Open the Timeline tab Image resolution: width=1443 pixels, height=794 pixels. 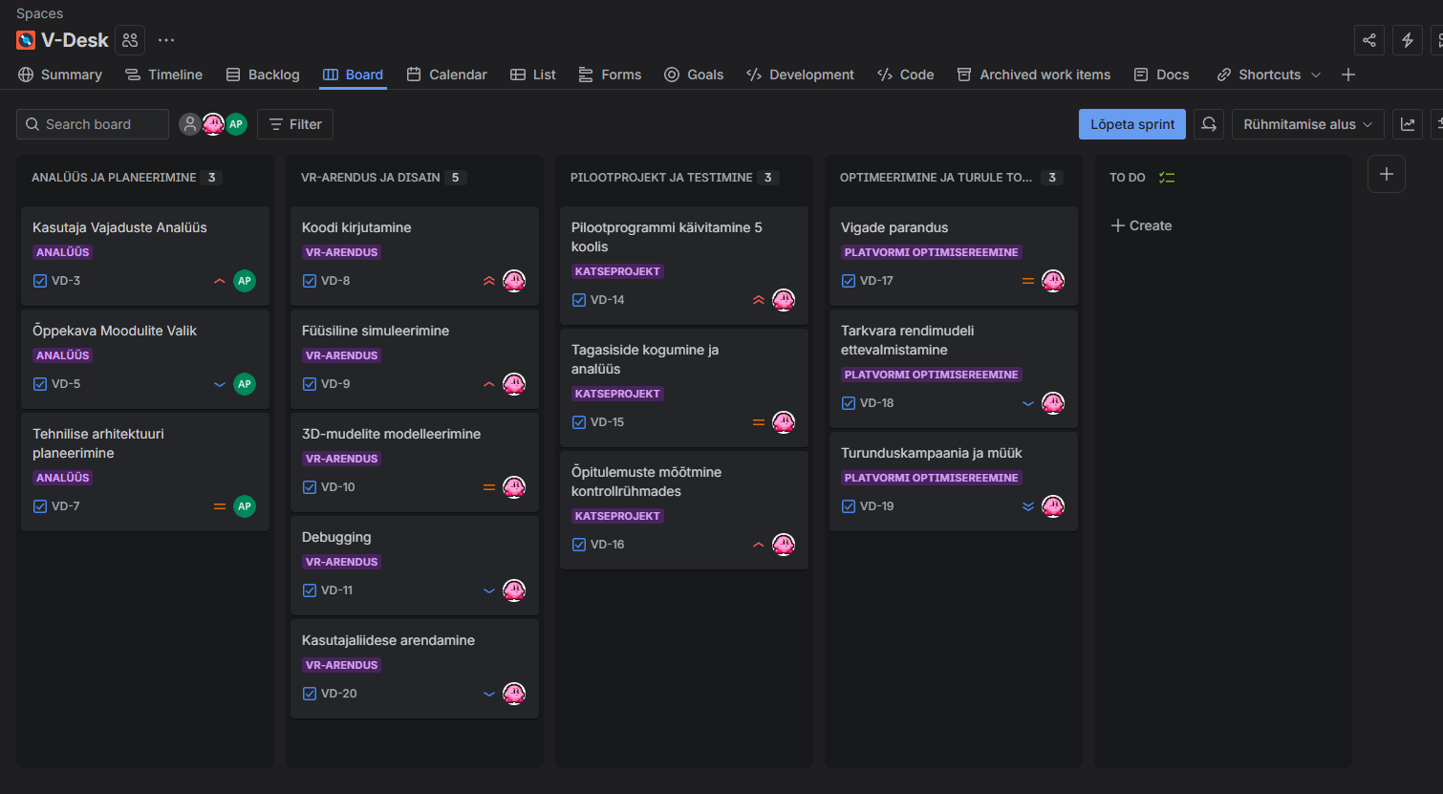pyautogui.click(x=164, y=75)
